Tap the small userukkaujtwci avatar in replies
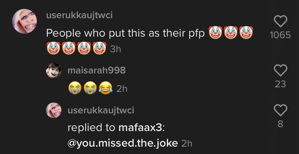Screen dimensions: 299x154 (54, 110)
